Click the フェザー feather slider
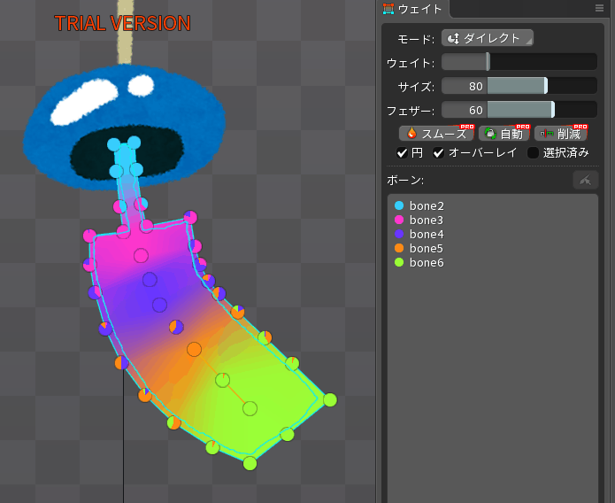The height and width of the screenshot is (503, 615). pyautogui.click(x=519, y=110)
